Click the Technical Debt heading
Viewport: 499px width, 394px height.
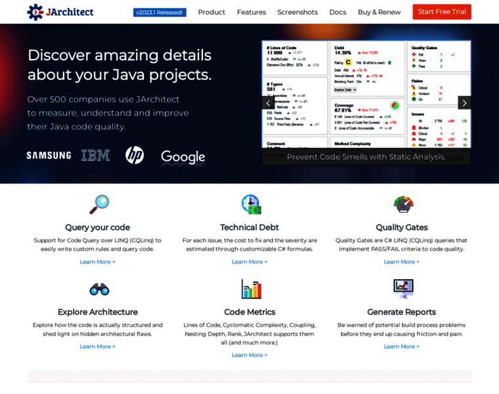pos(249,228)
